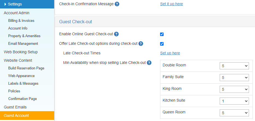Click the Settings header arrow icon
The height and width of the screenshot is (121, 255).
point(5,4)
